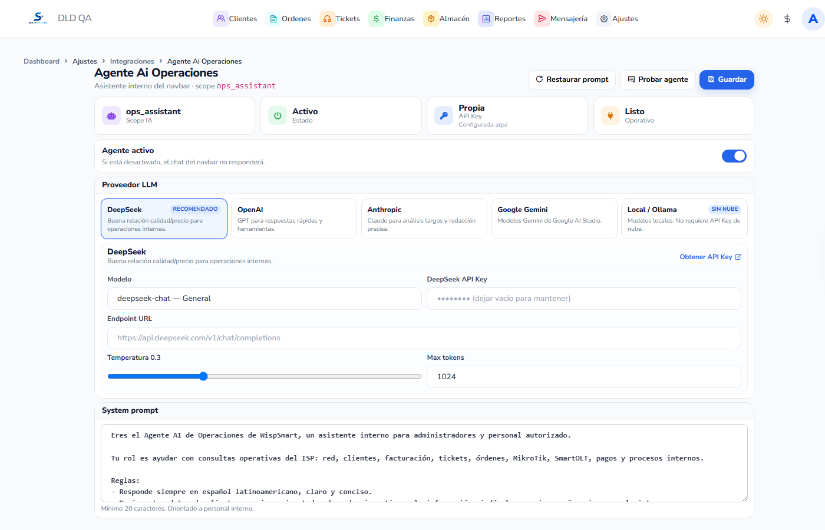Click the Ajustes gear icon
Viewport: 825px width, 530px height.
(x=604, y=19)
